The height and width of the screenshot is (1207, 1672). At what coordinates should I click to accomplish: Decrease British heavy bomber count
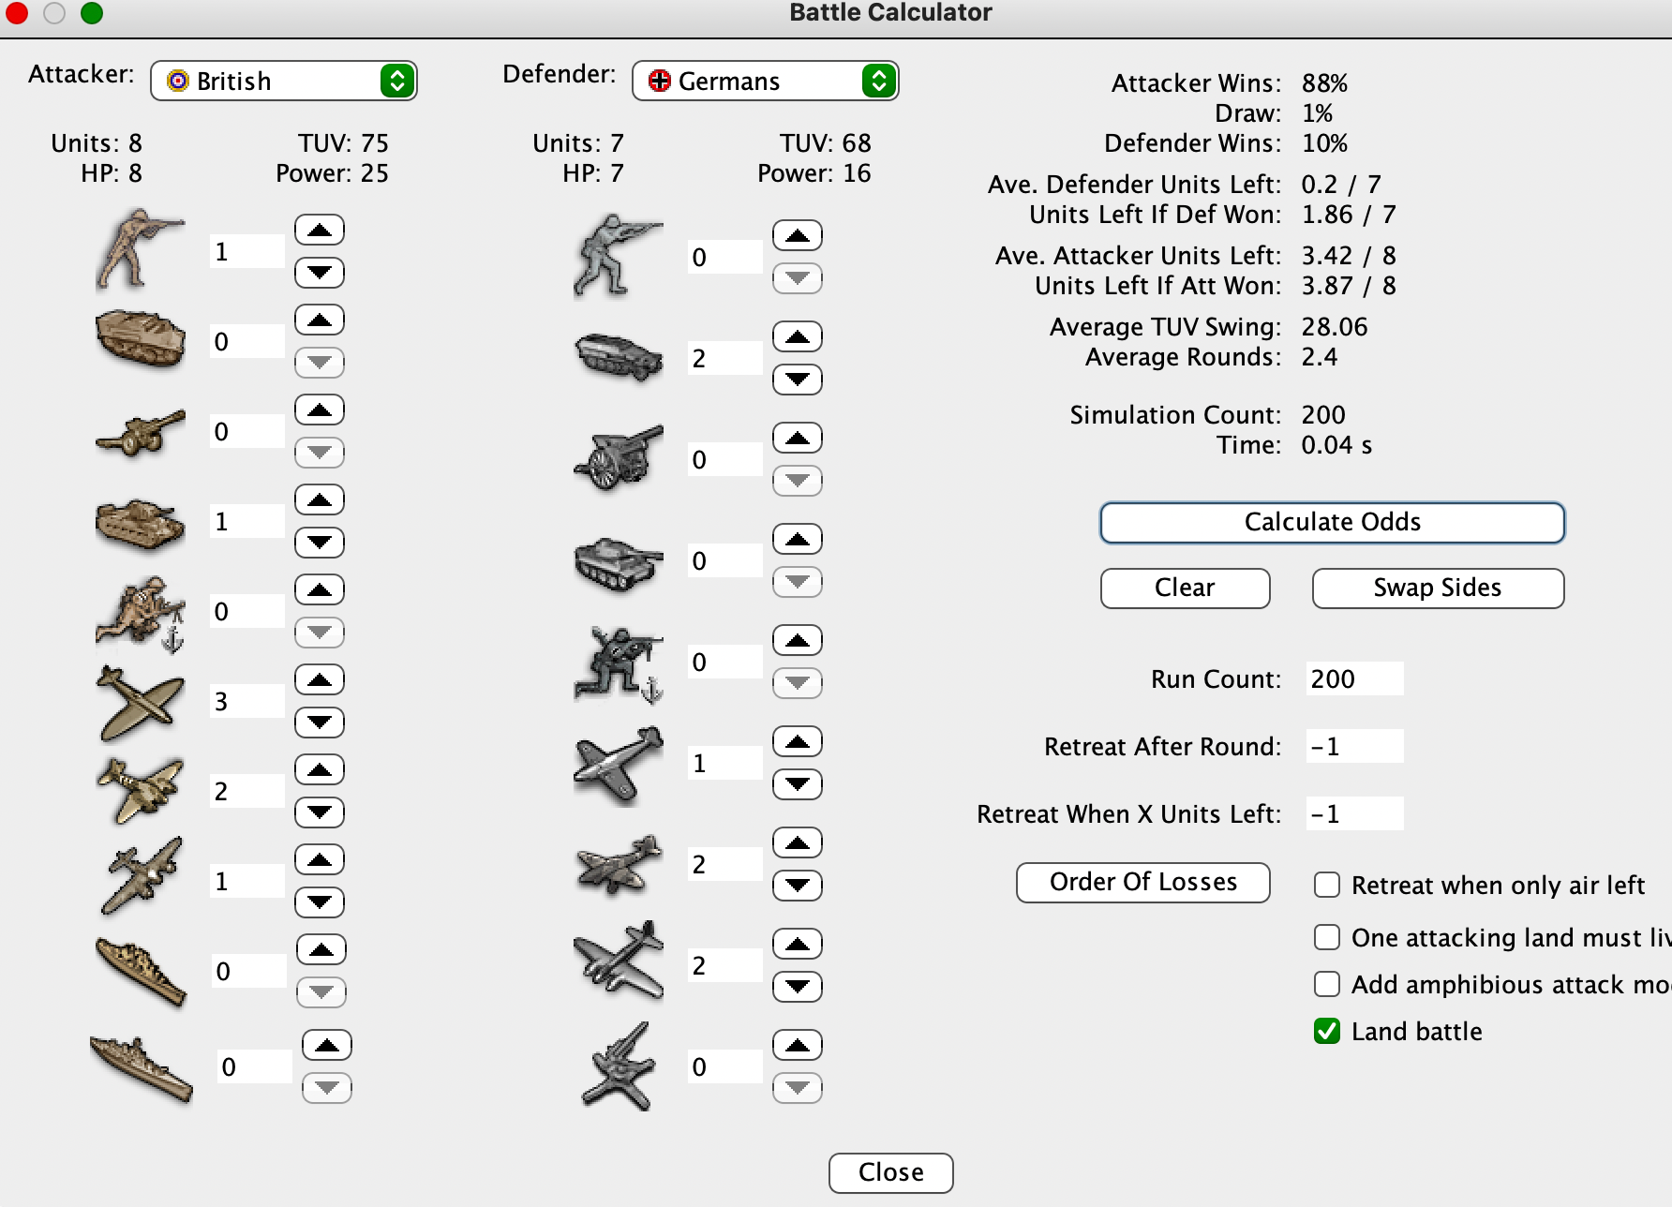(320, 902)
